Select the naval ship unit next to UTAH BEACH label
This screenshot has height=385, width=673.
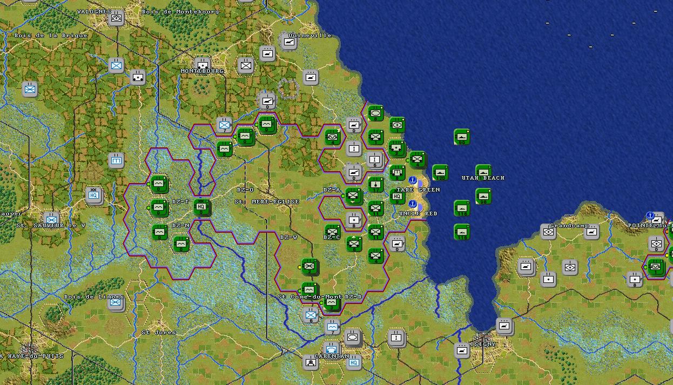(x=483, y=172)
